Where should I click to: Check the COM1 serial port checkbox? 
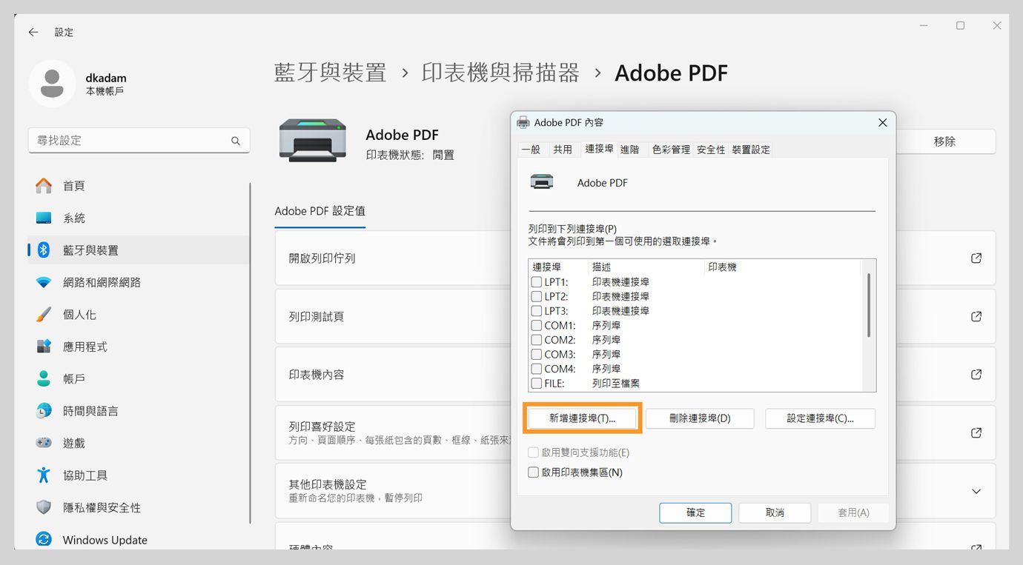coord(536,325)
